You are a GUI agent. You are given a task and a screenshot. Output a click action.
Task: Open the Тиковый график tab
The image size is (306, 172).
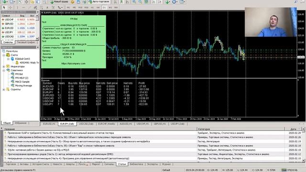coord(26,42)
